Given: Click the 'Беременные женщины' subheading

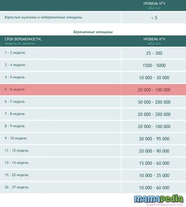Looking at the screenshot, I should (x=93, y=32).
